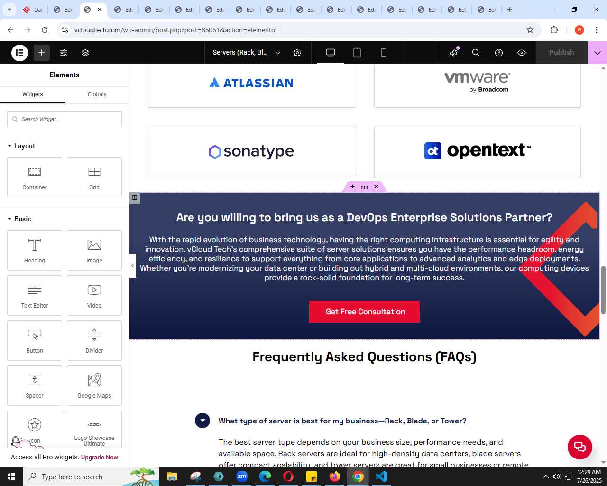Viewport: 607px width, 486px height.
Task: Select the Container widget
Action: click(x=35, y=177)
